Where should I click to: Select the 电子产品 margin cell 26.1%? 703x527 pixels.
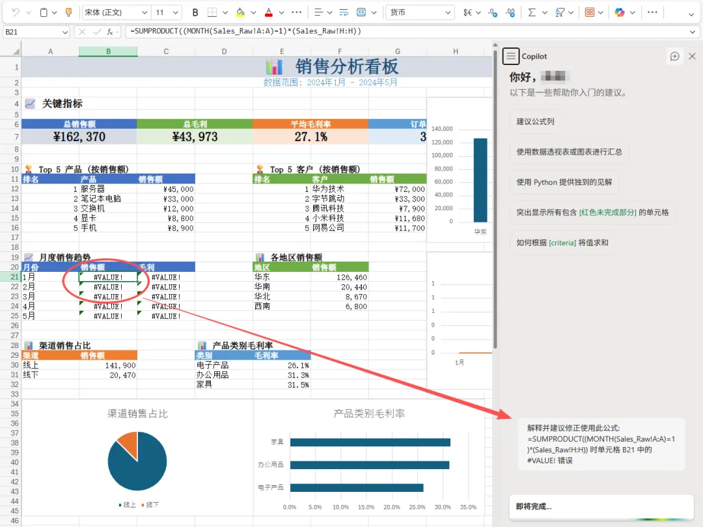(x=282, y=365)
